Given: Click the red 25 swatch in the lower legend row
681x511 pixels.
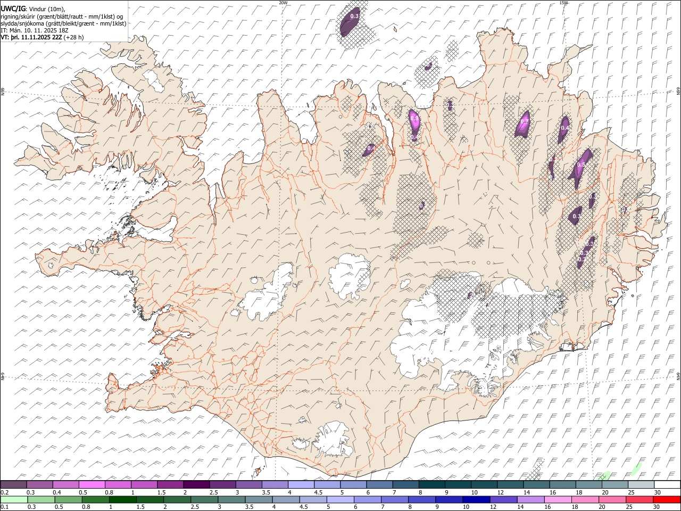Looking at the screenshot, I should 639,500.
